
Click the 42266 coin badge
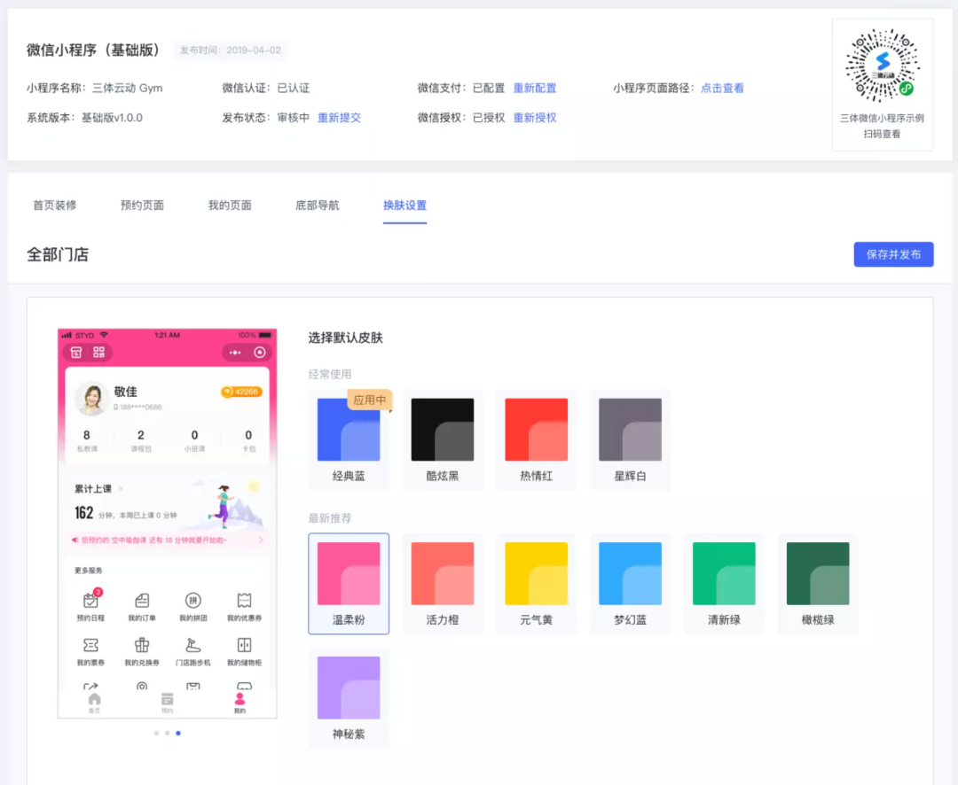tap(242, 392)
